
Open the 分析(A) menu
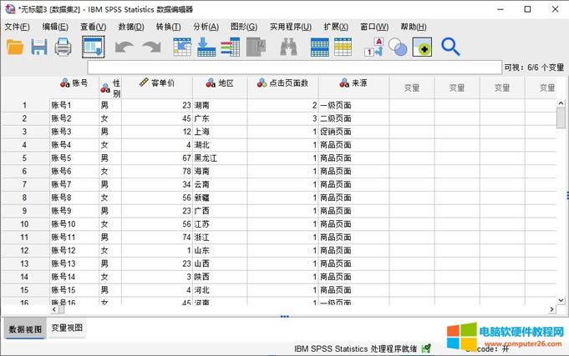coord(206,27)
